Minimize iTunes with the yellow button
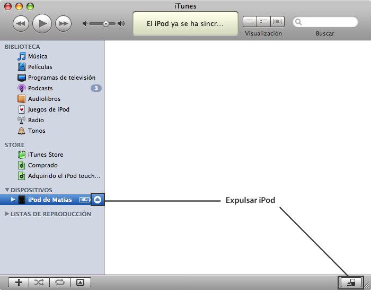This screenshot has height=290, width=371. coord(19,6)
